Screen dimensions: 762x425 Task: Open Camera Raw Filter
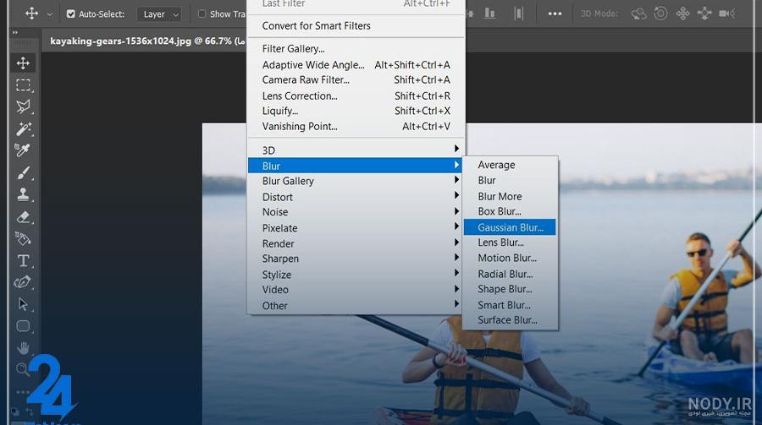click(x=356, y=80)
